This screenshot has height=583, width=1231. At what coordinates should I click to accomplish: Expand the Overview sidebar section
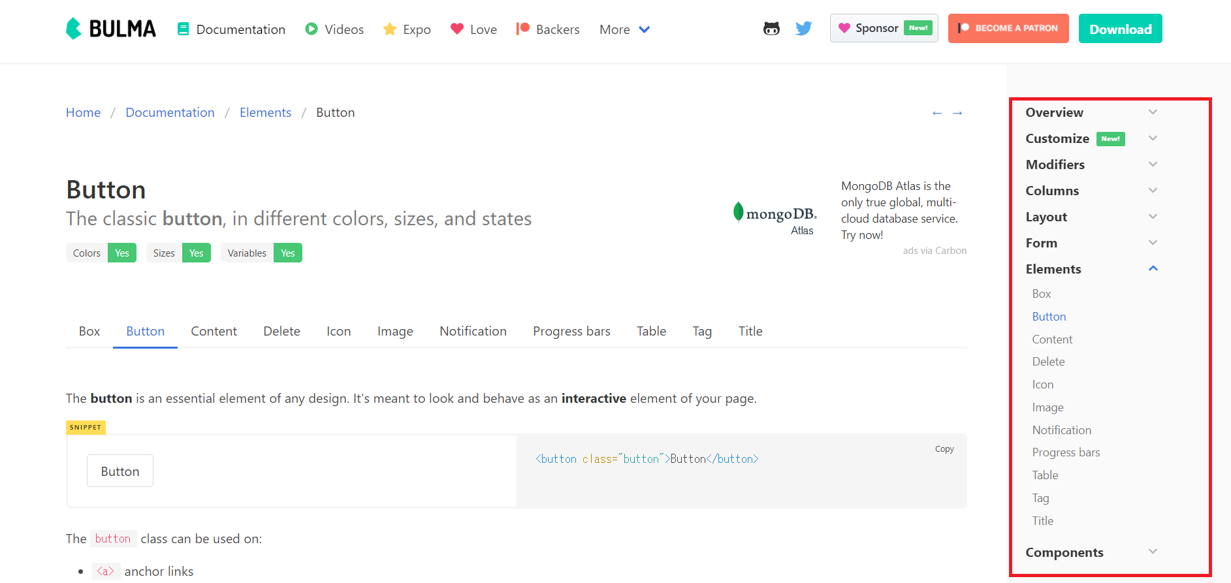point(1091,112)
